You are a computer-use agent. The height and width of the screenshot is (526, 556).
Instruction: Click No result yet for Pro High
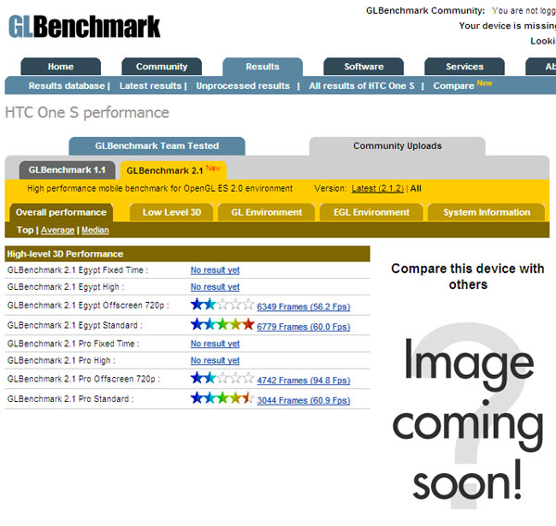tap(215, 360)
